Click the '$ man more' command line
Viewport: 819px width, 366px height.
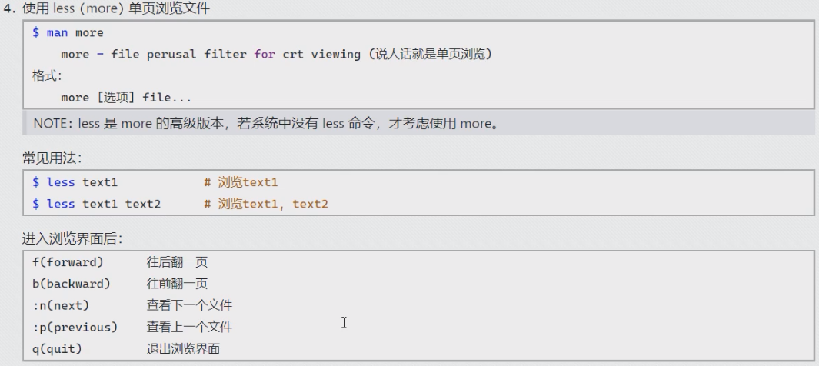tap(68, 32)
